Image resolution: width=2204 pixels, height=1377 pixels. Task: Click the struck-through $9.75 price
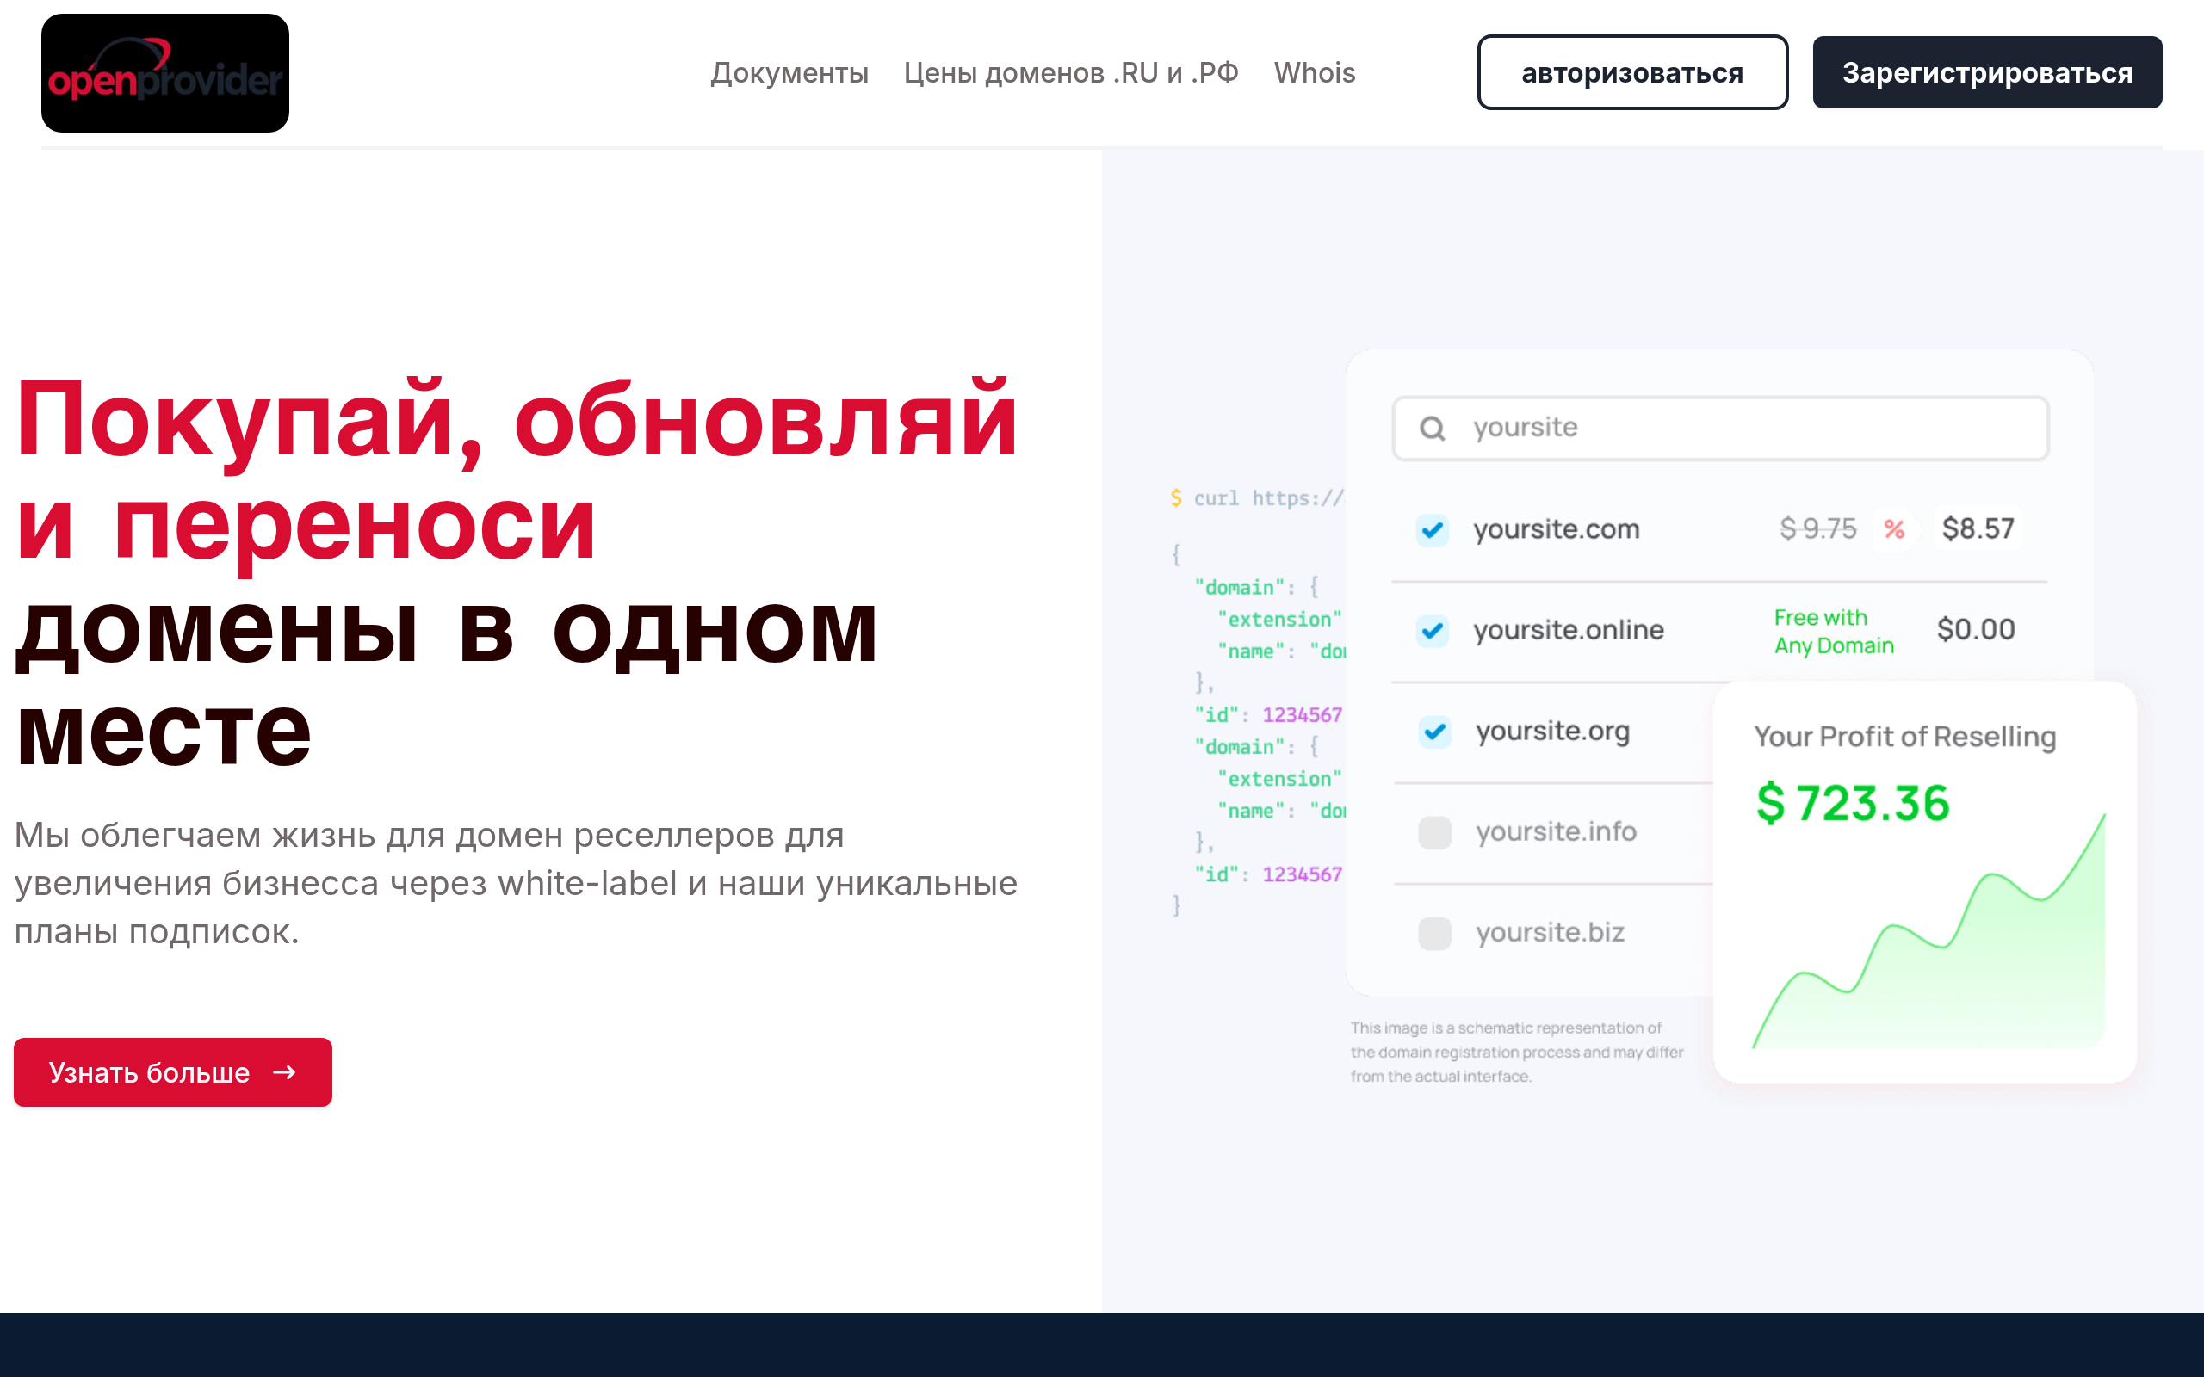point(1817,528)
